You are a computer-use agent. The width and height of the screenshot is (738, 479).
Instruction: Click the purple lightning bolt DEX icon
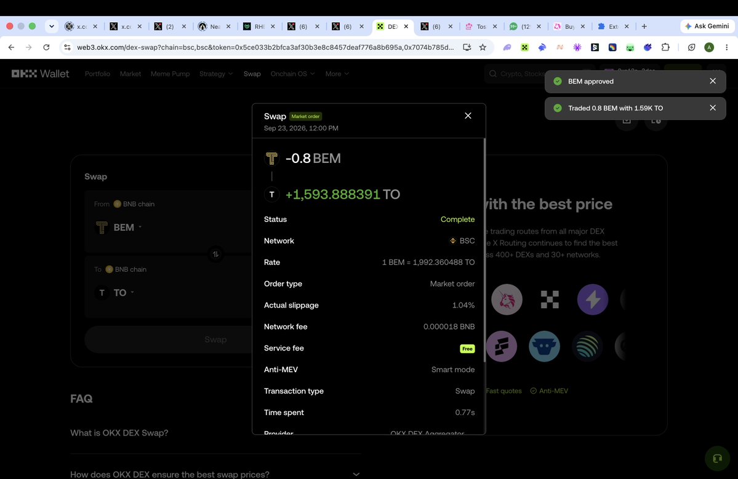click(593, 299)
